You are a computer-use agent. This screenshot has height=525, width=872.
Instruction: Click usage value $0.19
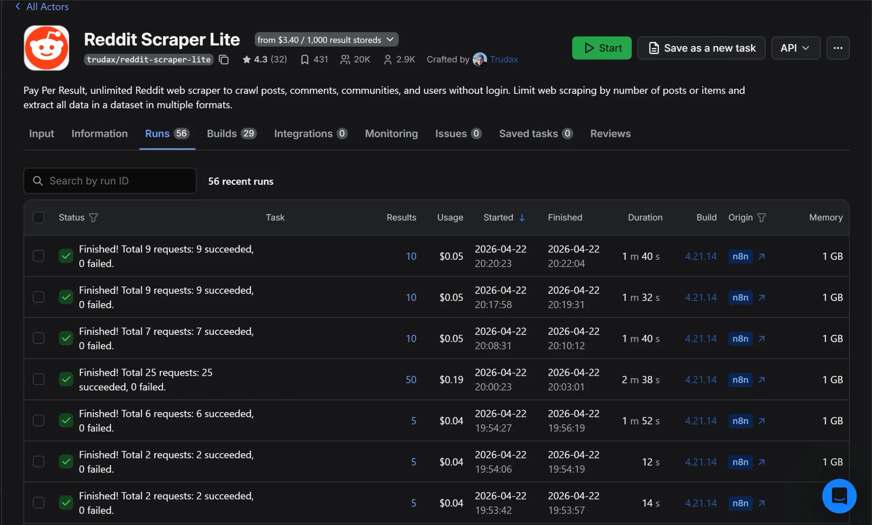(451, 380)
